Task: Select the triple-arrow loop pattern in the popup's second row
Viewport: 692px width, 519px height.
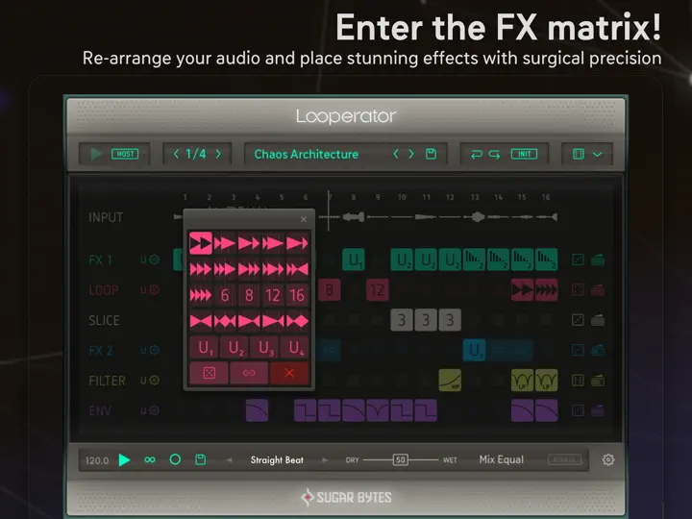Action: click(201, 269)
